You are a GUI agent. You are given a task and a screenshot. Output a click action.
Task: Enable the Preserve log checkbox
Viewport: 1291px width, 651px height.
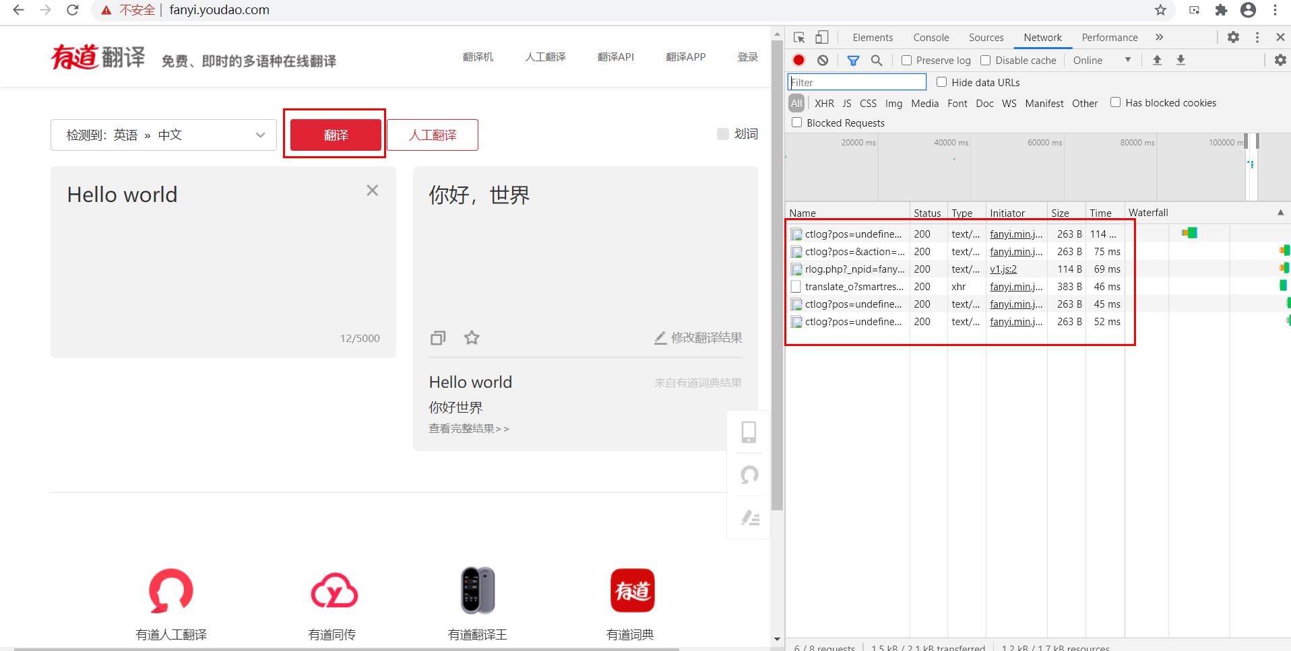[907, 61]
